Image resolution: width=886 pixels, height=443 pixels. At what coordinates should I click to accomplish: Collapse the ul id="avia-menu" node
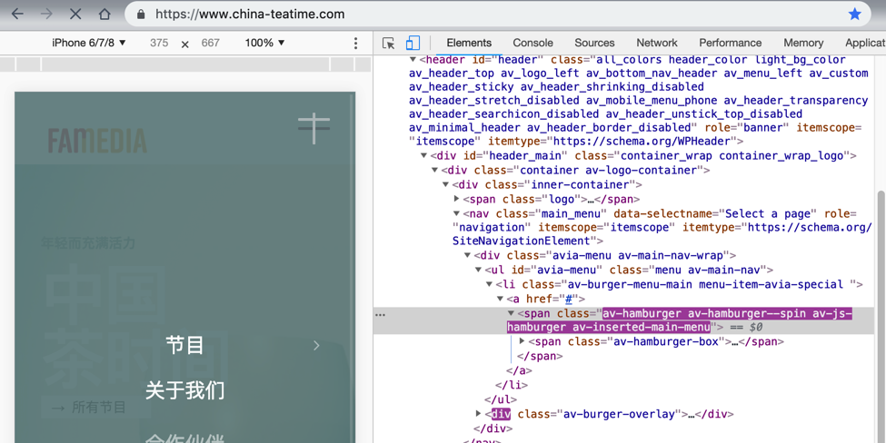478,271
